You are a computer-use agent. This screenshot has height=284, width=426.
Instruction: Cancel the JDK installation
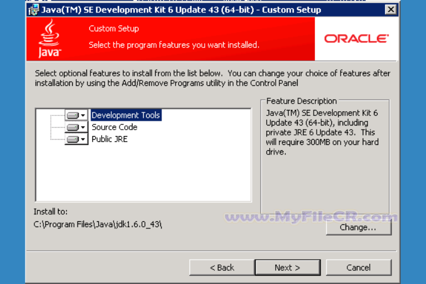click(359, 267)
